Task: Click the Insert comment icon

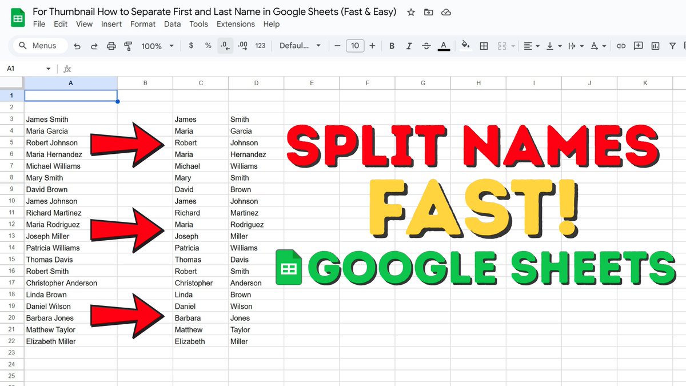Action: (638, 46)
